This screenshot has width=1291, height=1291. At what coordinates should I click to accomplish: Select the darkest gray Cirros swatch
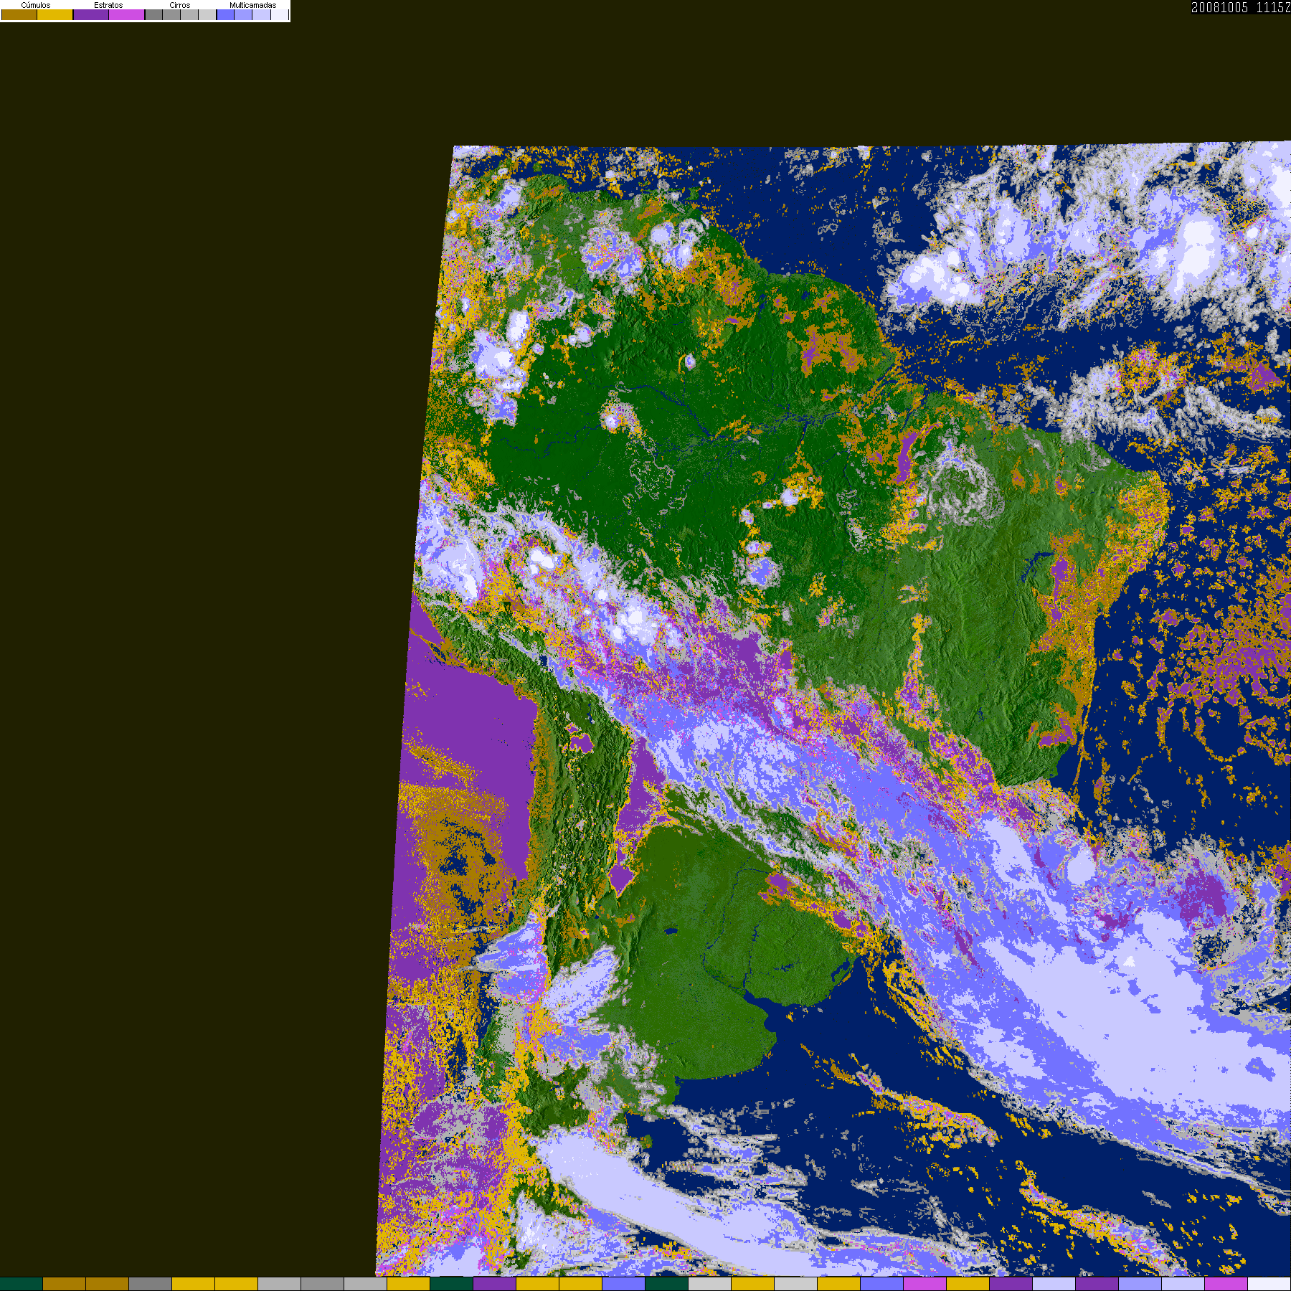[153, 15]
